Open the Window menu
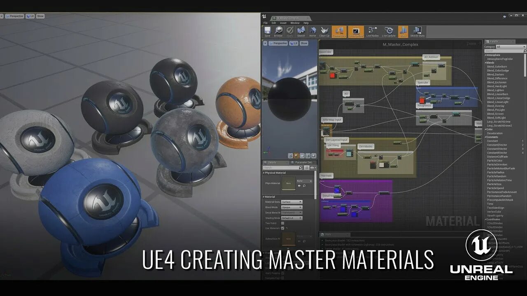 (295, 23)
